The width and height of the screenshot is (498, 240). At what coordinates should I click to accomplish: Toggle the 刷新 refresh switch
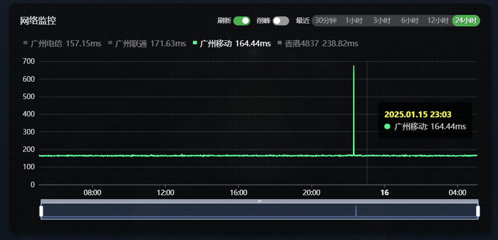241,20
